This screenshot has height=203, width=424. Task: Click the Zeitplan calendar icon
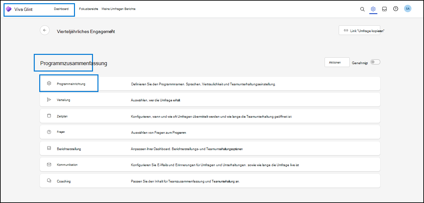(x=49, y=115)
